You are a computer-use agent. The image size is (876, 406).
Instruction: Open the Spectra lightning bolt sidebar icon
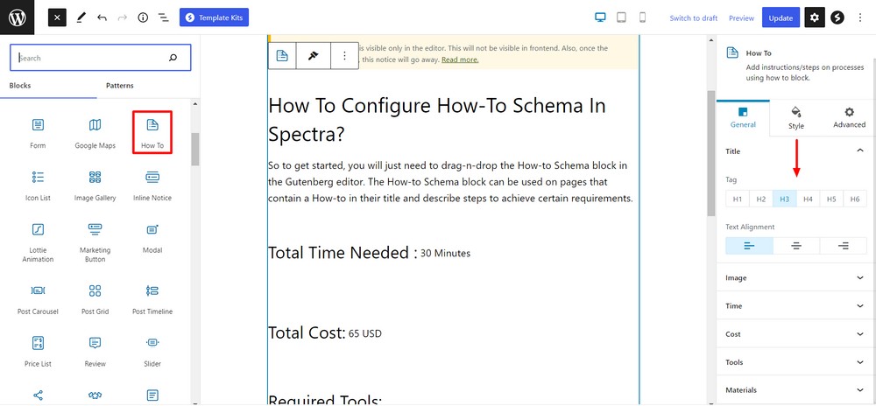point(838,17)
